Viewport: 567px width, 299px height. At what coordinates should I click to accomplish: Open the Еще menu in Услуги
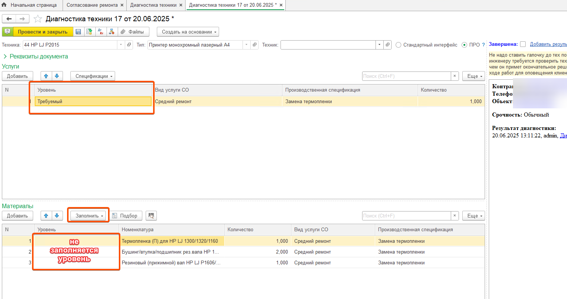tap(473, 76)
